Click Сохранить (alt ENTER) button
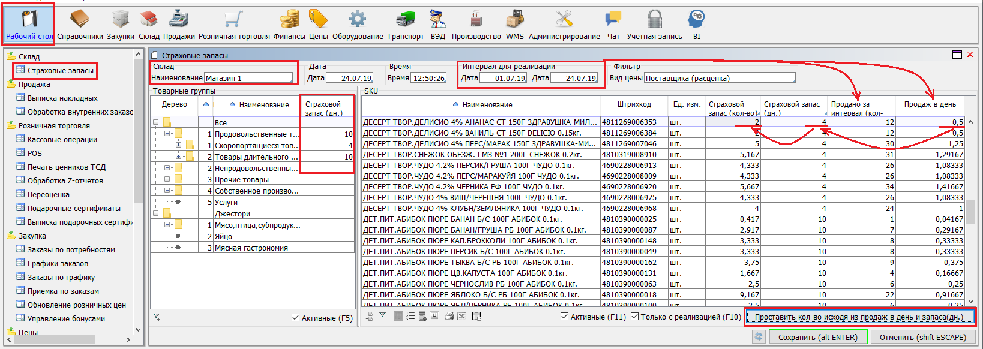Image resolution: width=983 pixels, height=349 pixels. 817,337
